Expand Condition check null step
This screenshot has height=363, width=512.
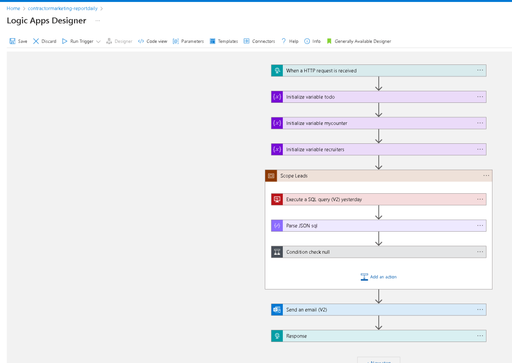378,252
